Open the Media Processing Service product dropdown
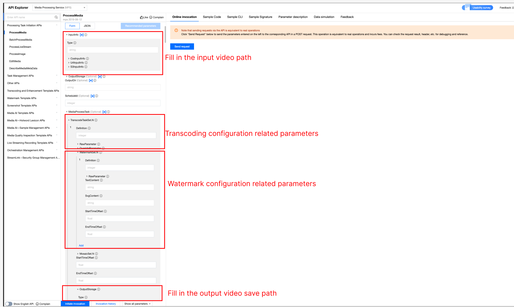The width and height of the screenshot is (514, 307). click(x=60, y=7)
